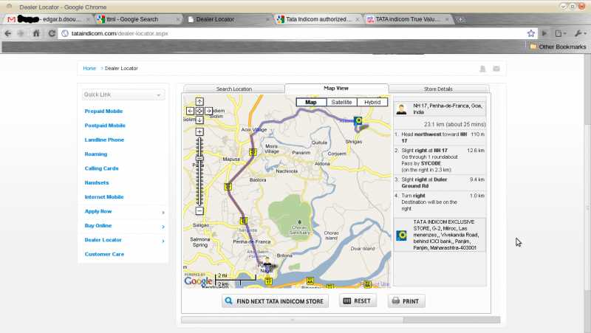Image resolution: width=591 pixels, height=333 pixels.
Task: Expand the Apply Now sidebar arrow
Action: tap(163, 213)
